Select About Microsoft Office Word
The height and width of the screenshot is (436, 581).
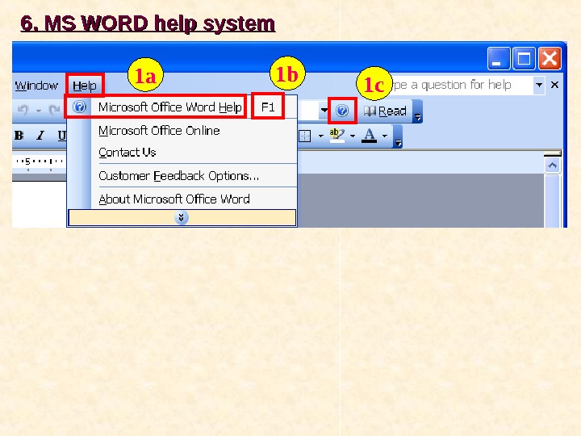pyautogui.click(x=174, y=199)
